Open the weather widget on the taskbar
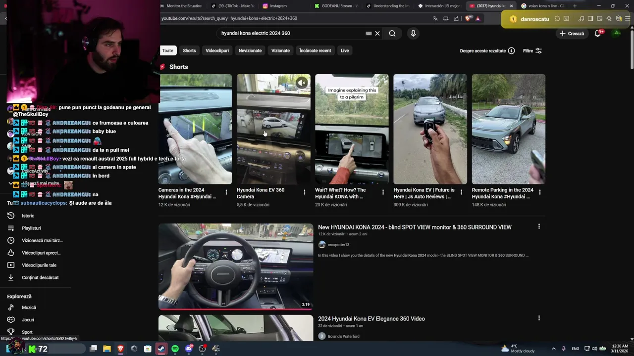 pyautogui.click(x=518, y=349)
